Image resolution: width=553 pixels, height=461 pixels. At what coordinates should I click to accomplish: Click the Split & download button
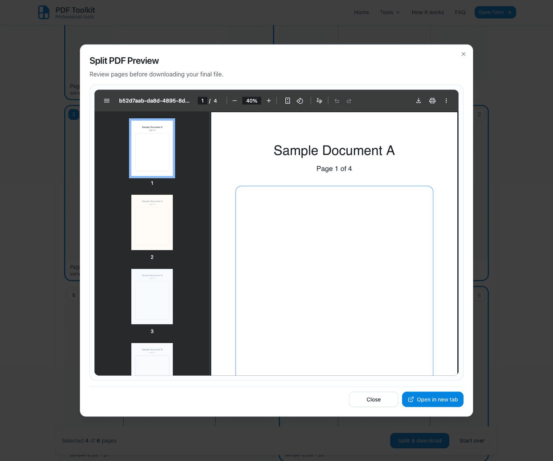pos(419,441)
